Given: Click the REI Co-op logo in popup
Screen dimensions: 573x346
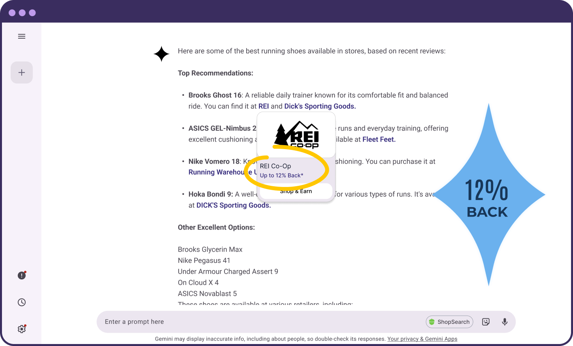Looking at the screenshot, I should coord(296,135).
